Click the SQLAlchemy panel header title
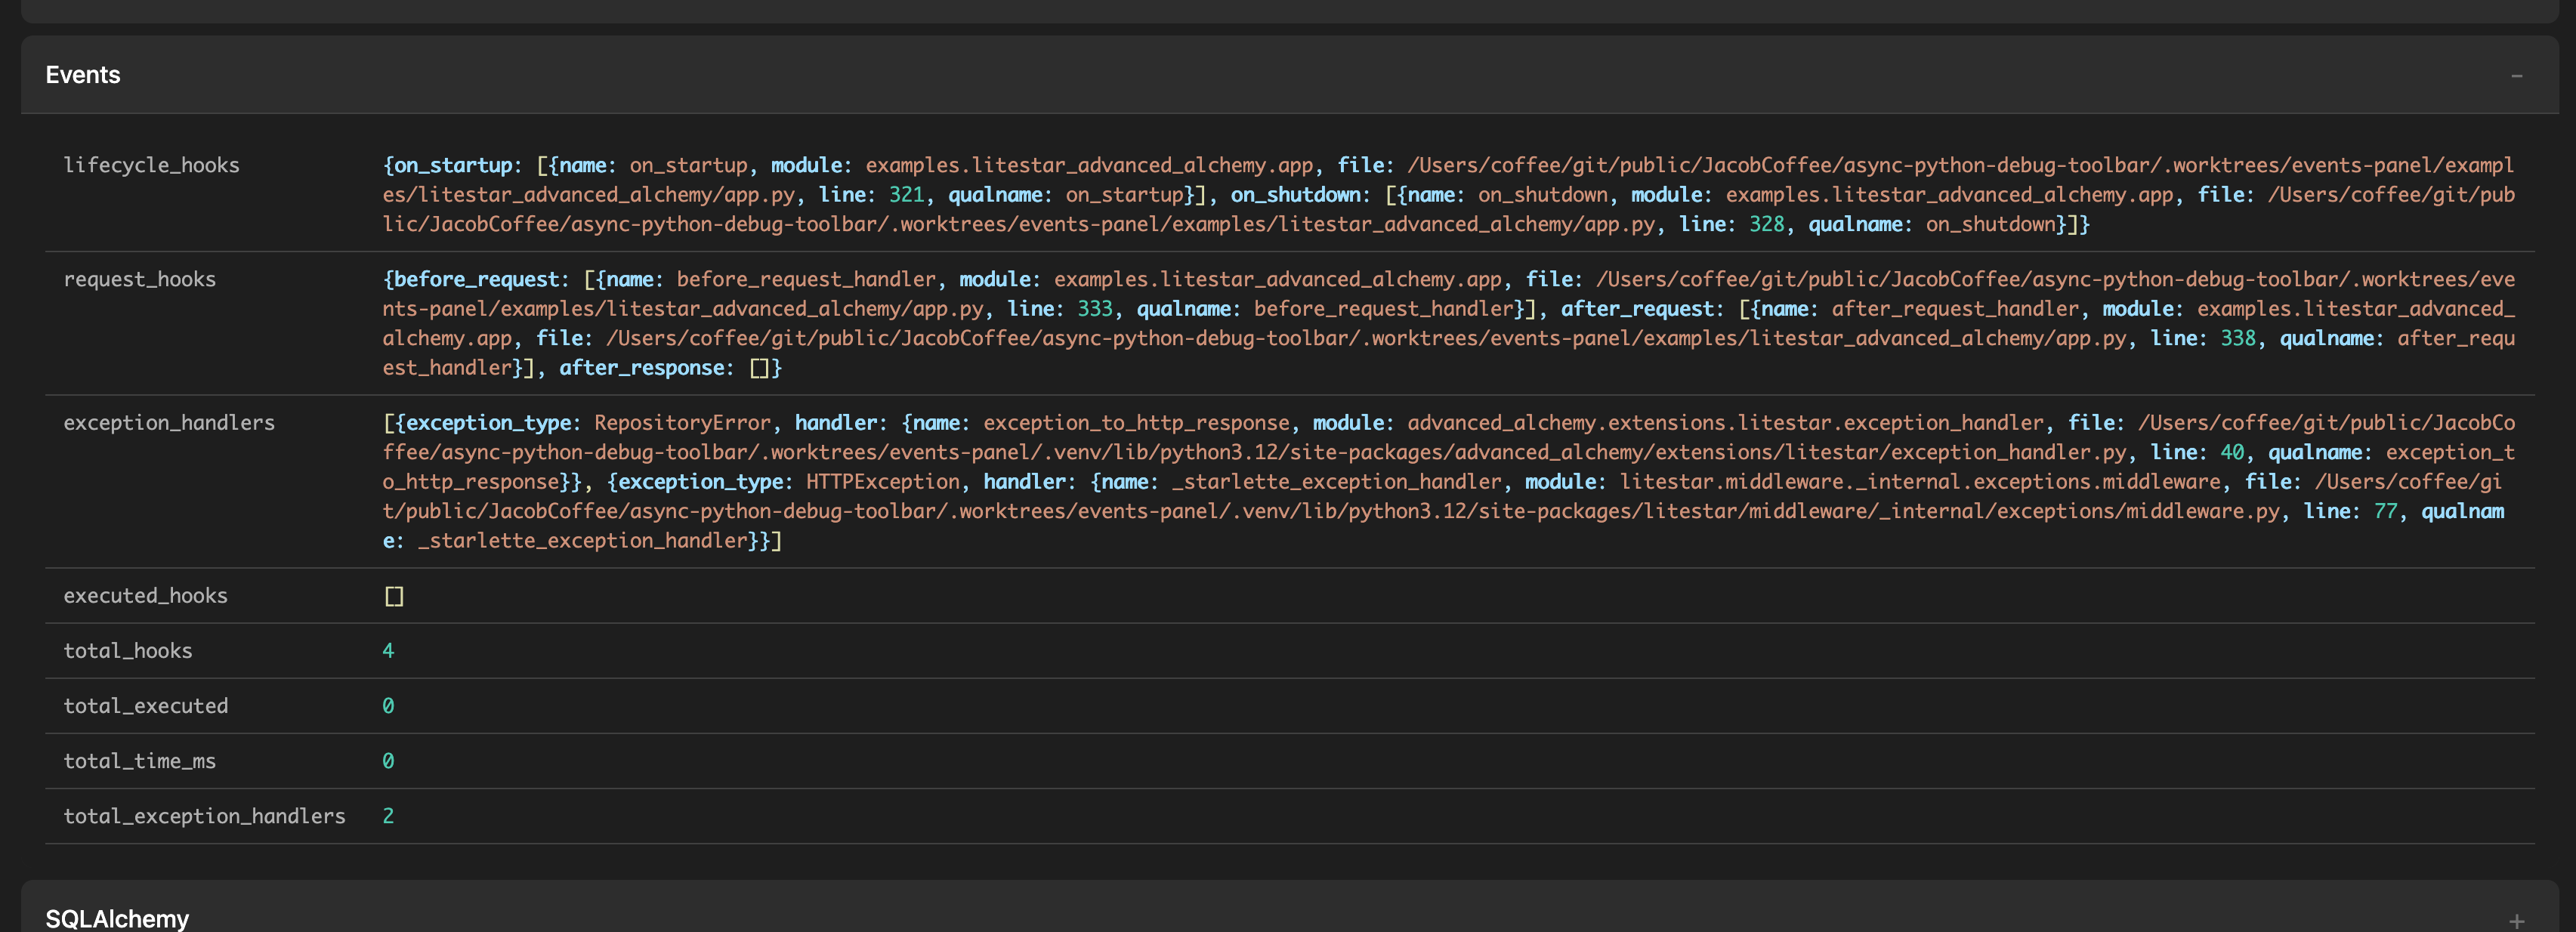The image size is (2576, 932). coord(117,918)
